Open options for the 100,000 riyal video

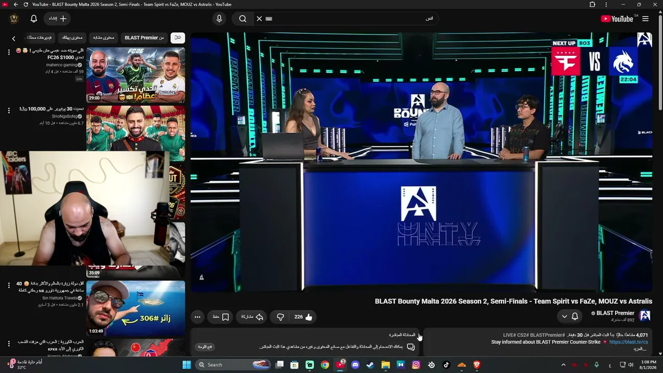click(x=9, y=110)
